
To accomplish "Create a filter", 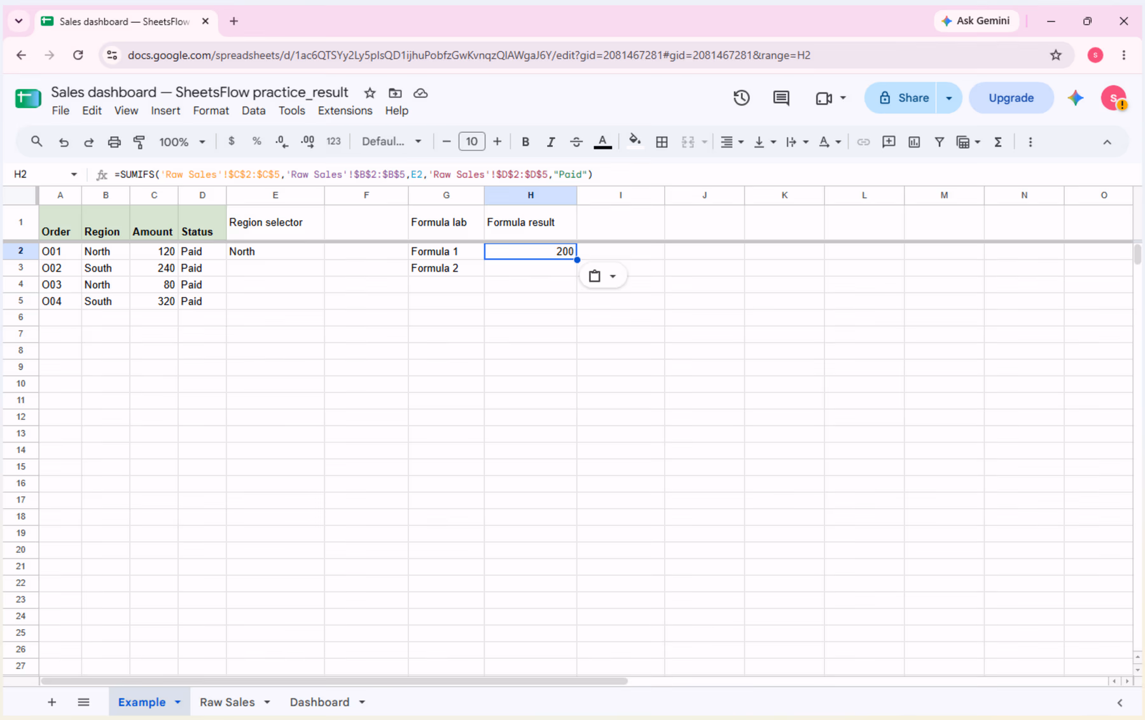I will [940, 142].
